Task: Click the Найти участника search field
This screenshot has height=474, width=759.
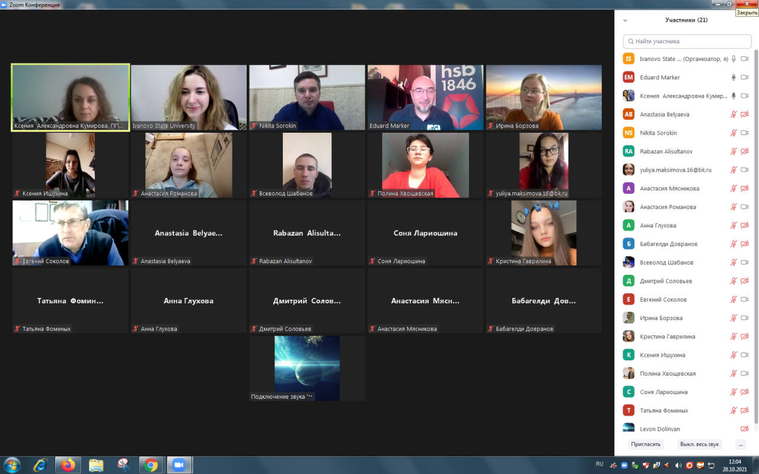Action: pyautogui.click(x=687, y=41)
